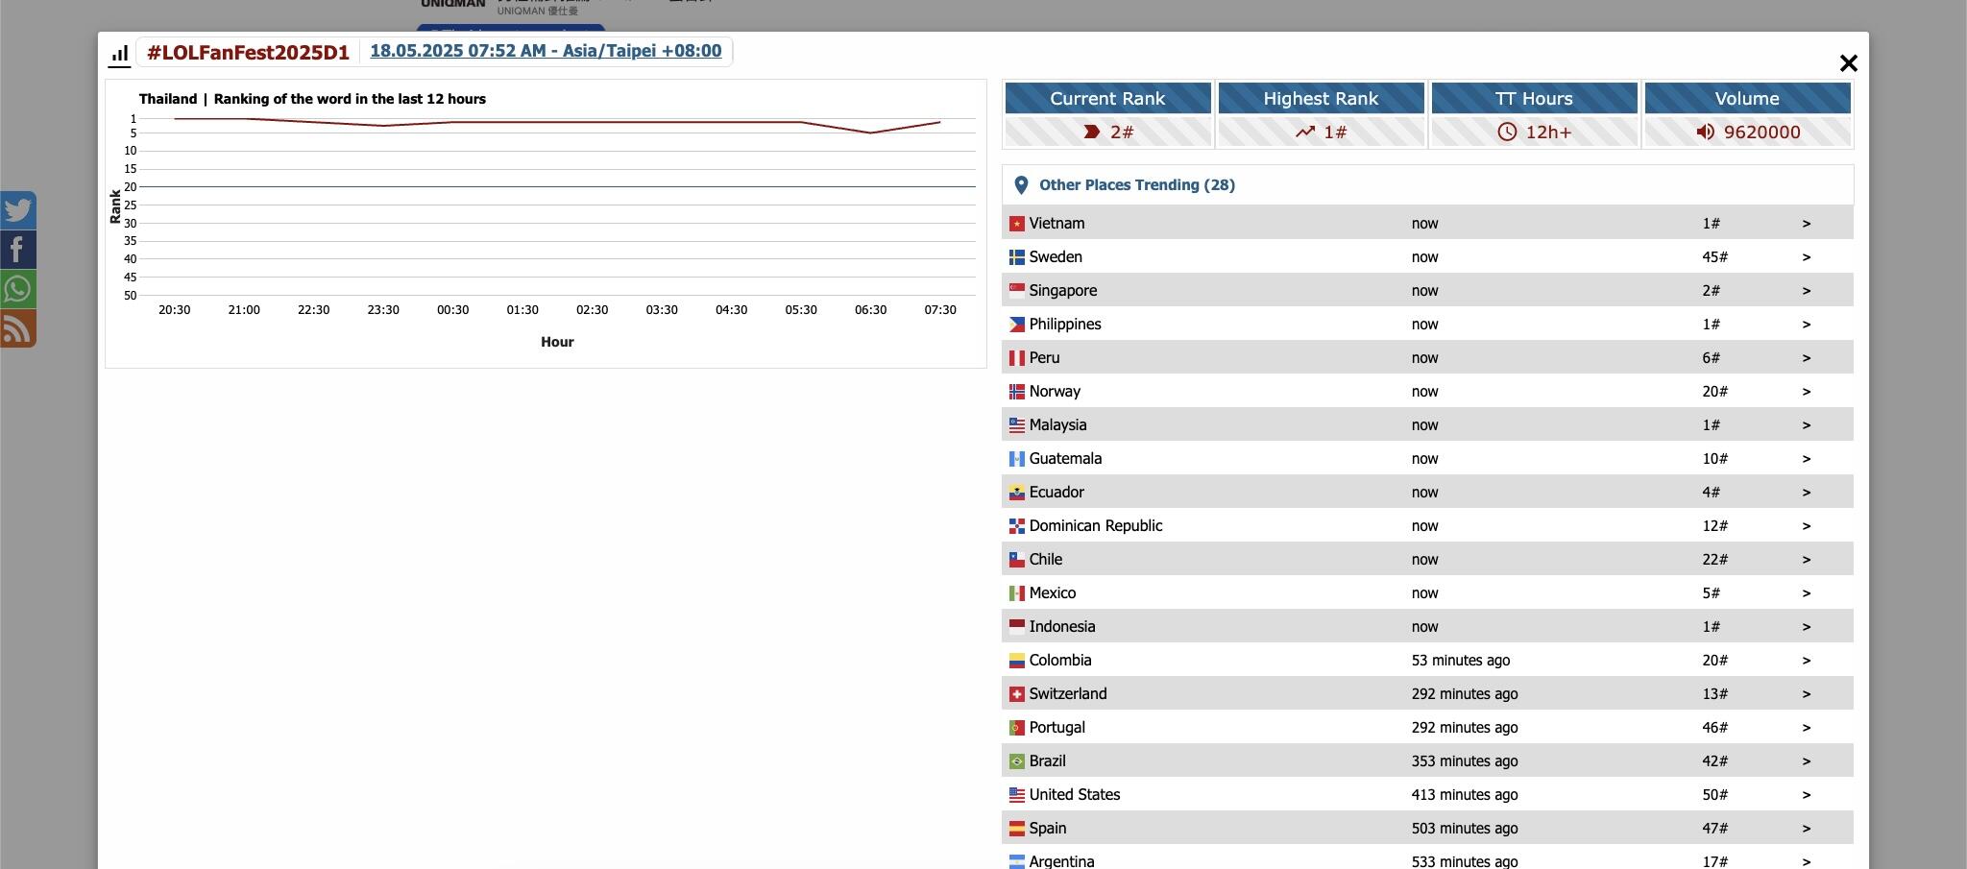
Task: Select the Current Rank header
Action: click(1107, 98)
